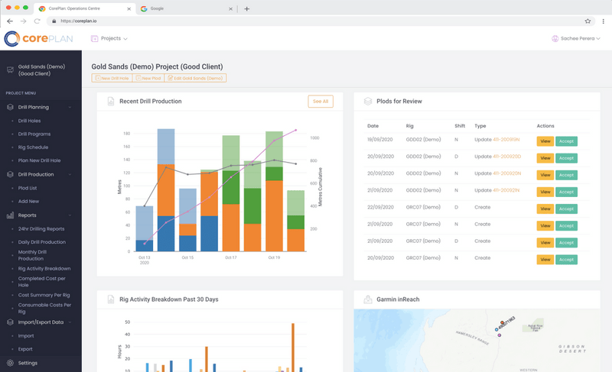
Task: Reload the page with refresh icon
Action: coord(37,21)
